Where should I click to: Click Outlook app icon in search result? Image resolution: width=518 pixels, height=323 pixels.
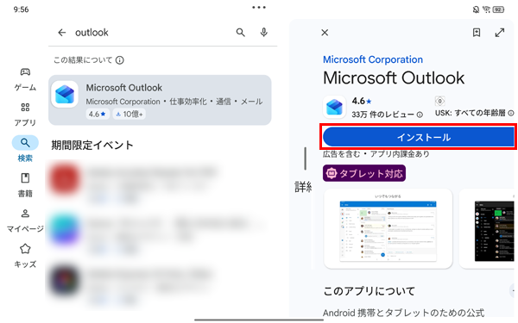point(65,94)
